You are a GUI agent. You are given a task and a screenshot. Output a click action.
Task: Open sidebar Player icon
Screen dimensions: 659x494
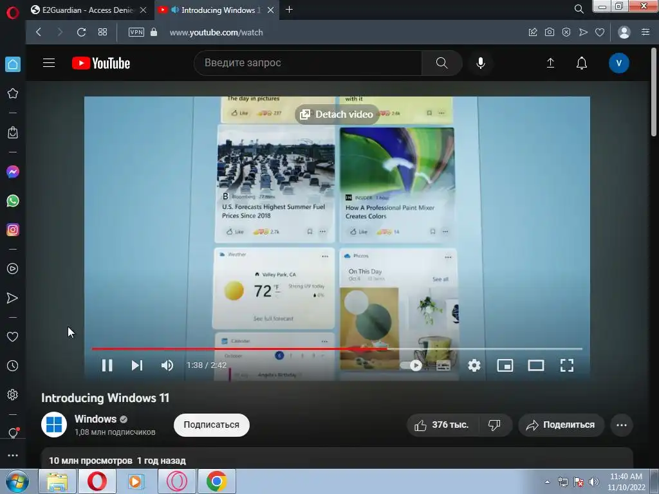[x=13, y=269]
